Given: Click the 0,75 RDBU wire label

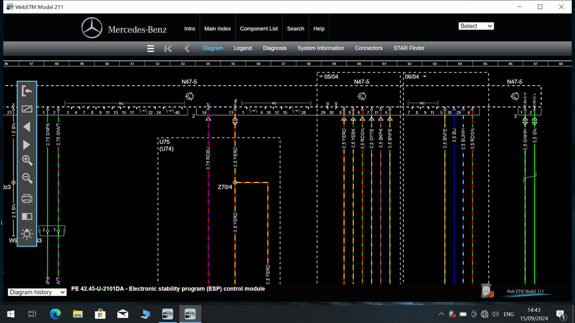Looking at the screenshot, I should 208,158.
